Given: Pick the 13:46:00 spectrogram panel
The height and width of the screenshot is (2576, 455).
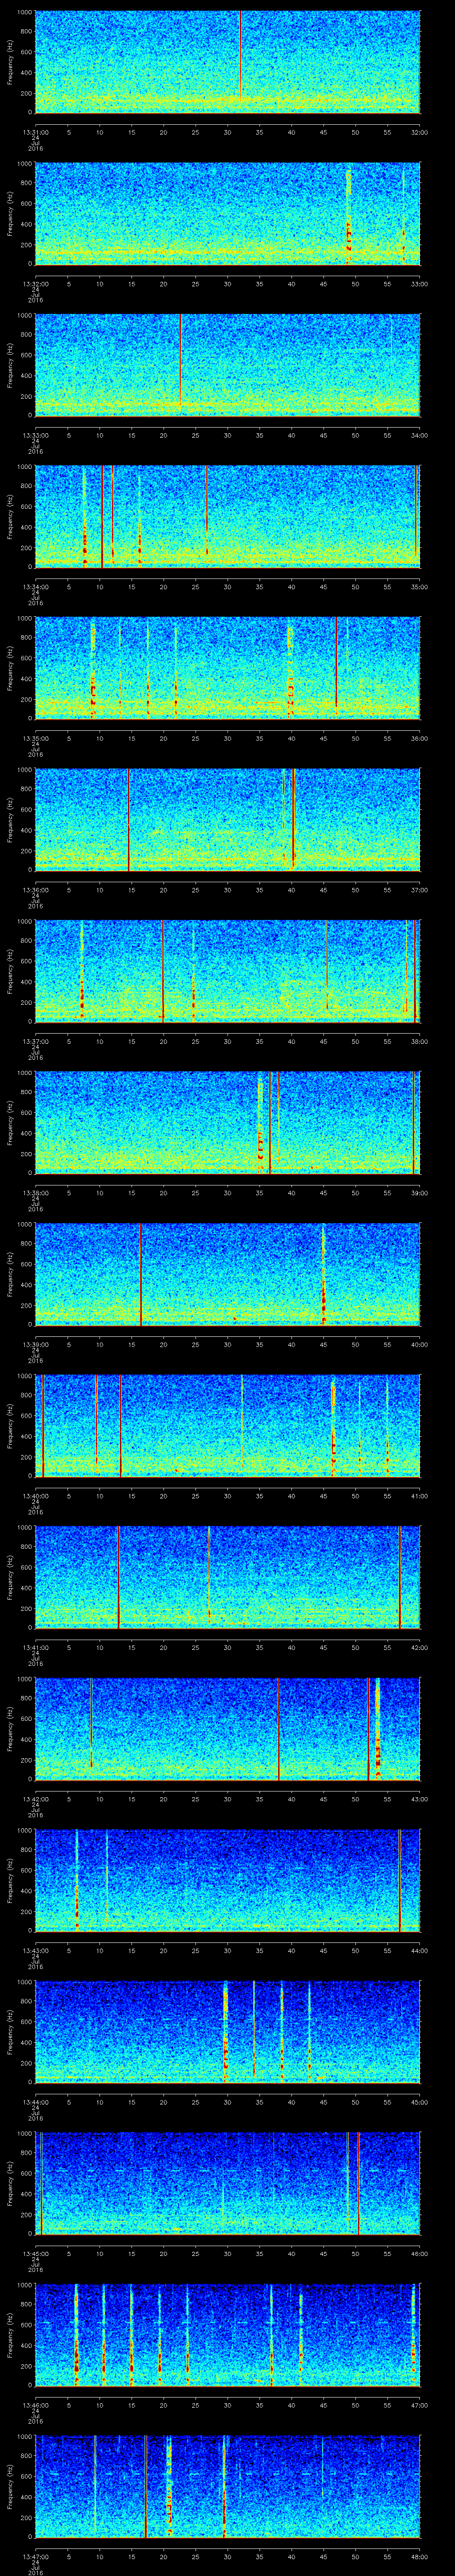Looking at the screenshot, I should point(227,2335).
